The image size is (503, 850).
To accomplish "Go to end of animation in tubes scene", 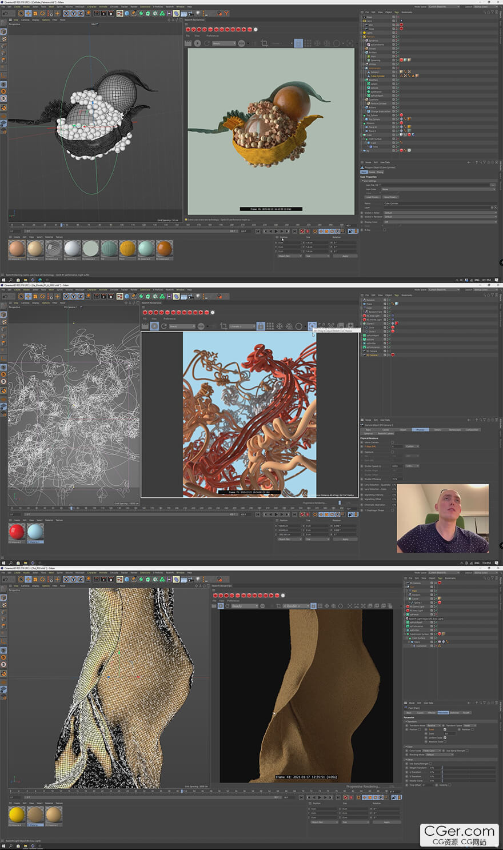I will 296,514.
